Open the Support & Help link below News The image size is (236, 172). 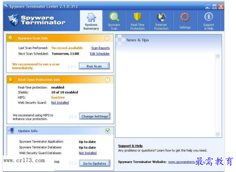click(130, 146)
